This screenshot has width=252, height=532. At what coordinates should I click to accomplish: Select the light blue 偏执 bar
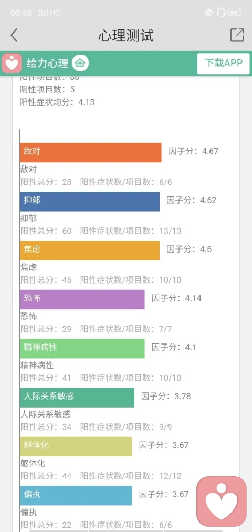tap(76, 495)
